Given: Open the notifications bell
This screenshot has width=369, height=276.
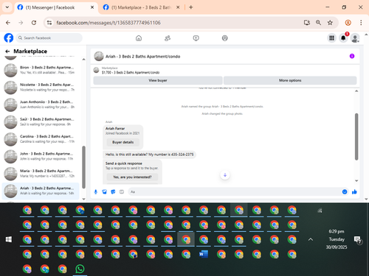Looking at the screenshot, I should point(343,38).
